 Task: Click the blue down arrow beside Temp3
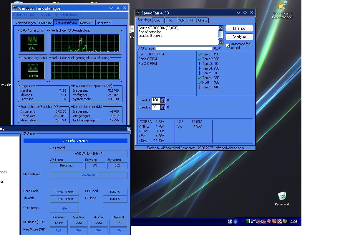(200, 64)
